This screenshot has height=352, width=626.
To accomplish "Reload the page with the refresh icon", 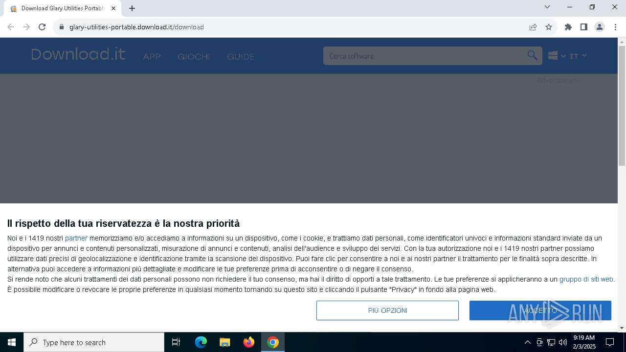I will click(x=42, y=27).
